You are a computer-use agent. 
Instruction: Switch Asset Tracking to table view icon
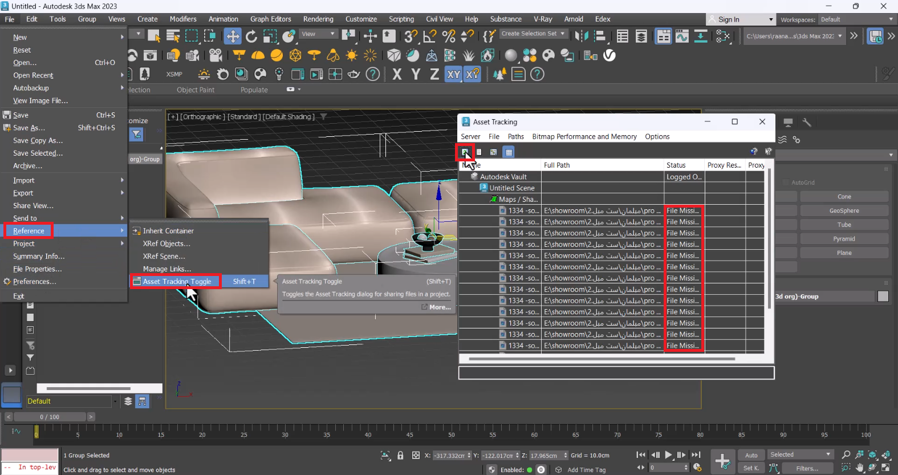coord(509,152)
